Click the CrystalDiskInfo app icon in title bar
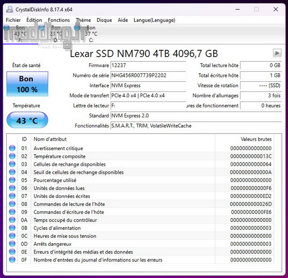The height and width of the screenshot is (278, 288). click(x=10, y=9)
